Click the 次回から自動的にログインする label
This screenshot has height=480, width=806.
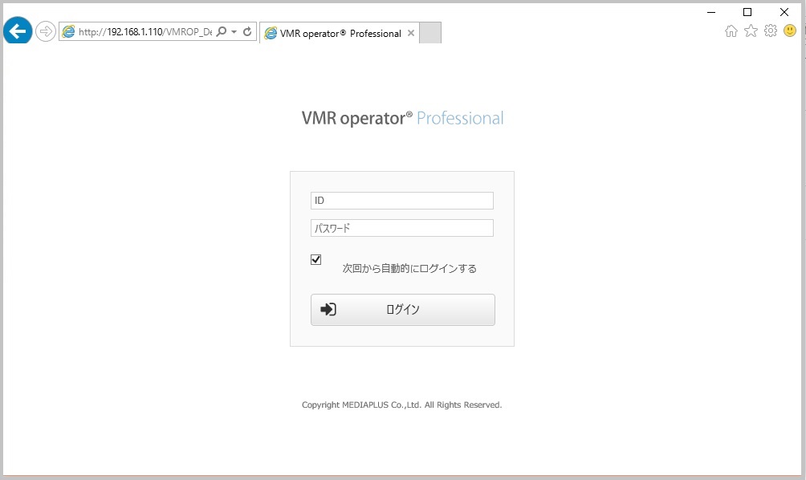tap(409, 269)
